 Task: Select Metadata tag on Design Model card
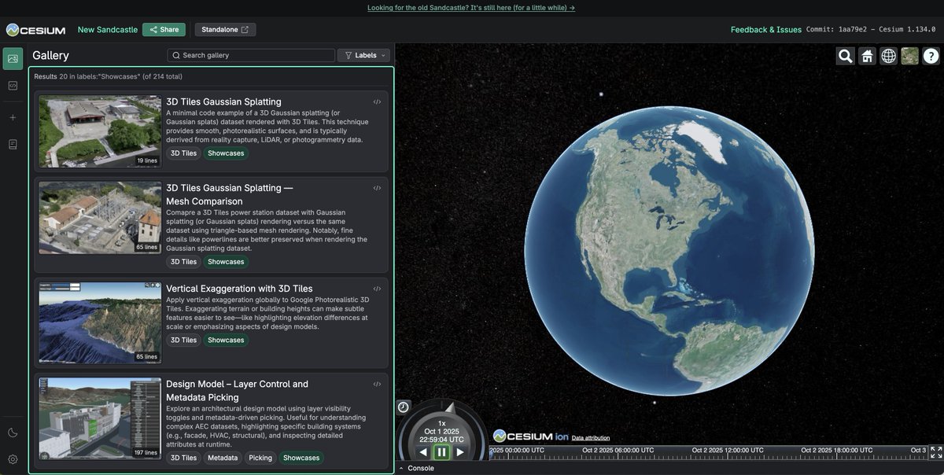click(x=223, y=458)
